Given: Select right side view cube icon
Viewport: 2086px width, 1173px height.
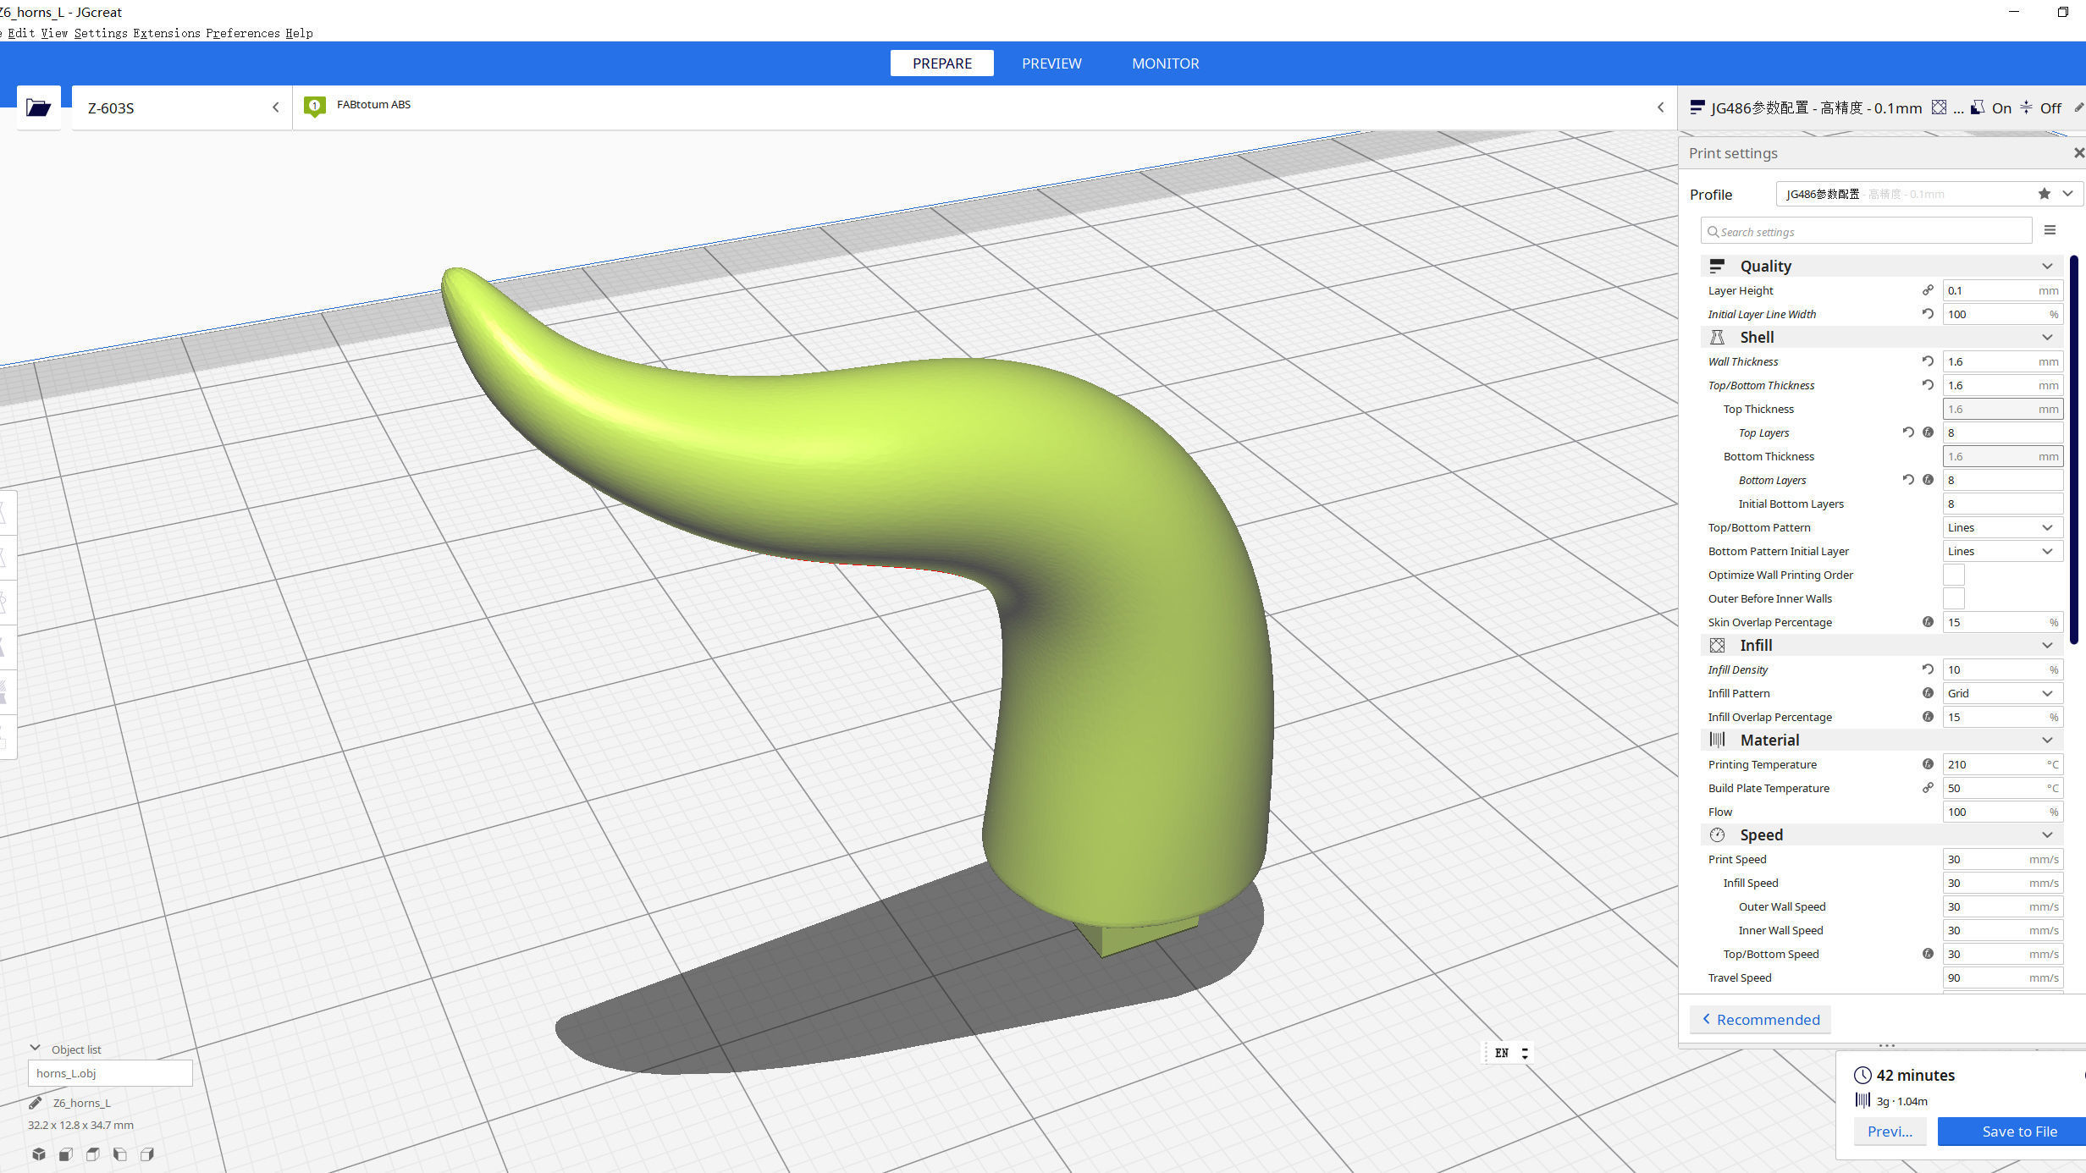Looking at the screenshot, I should [x=147, y=1154].
